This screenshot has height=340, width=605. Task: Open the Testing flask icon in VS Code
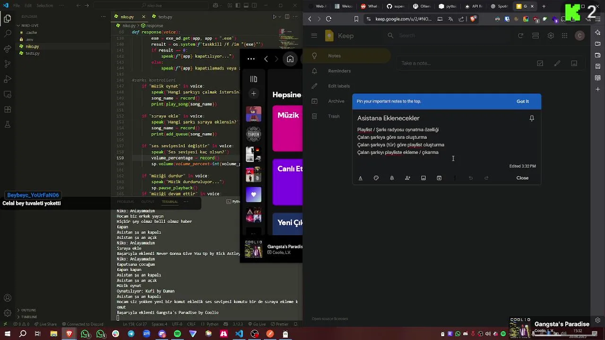click(8, 125)
